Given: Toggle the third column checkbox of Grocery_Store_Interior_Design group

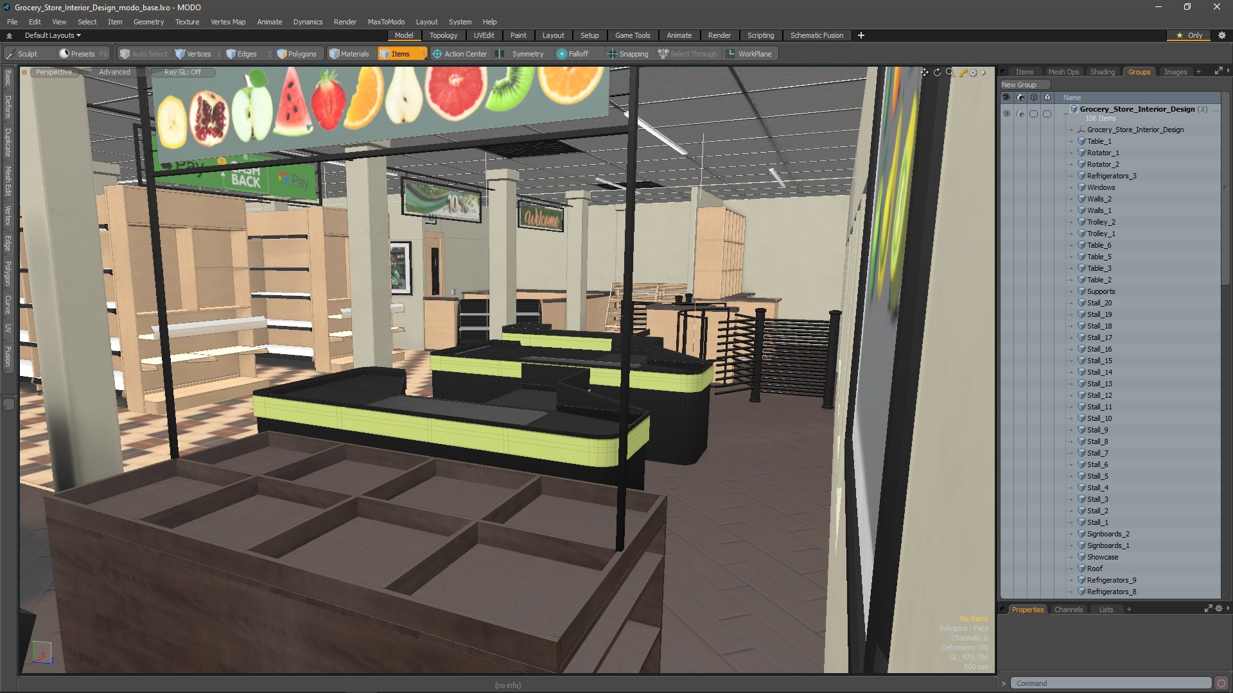Looking at the screenshot, I should (x=1033, y=114).
